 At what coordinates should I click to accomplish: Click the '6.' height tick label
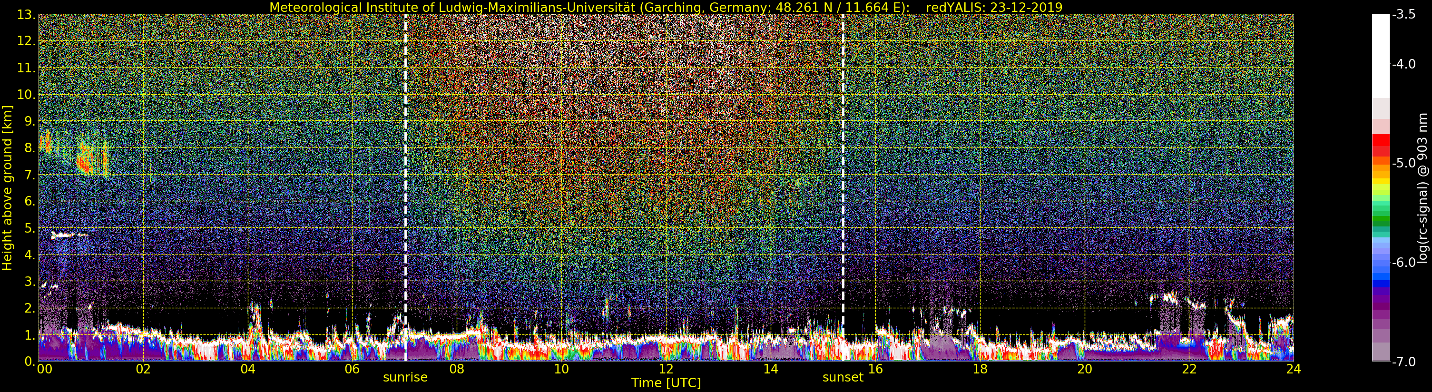29,201
